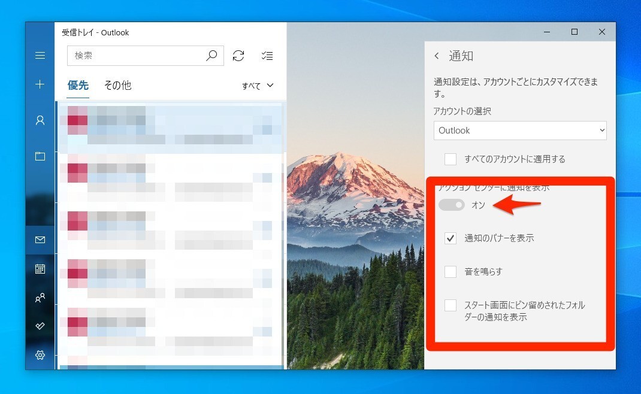
Task: Open accounts via person icon
Action: point(40,120)
